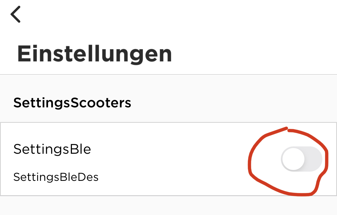
Task: Click the white knob of the SettingsBle toggle
Action: [x=293, y=159]
